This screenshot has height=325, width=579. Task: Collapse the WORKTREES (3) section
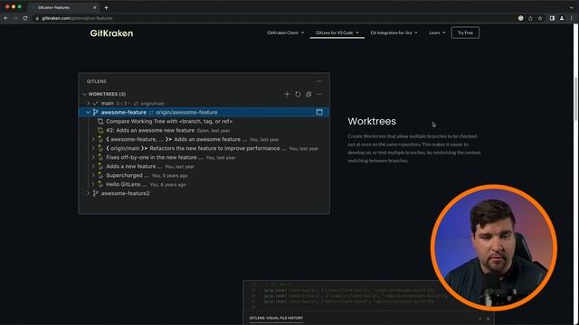(x=84, y=94)
